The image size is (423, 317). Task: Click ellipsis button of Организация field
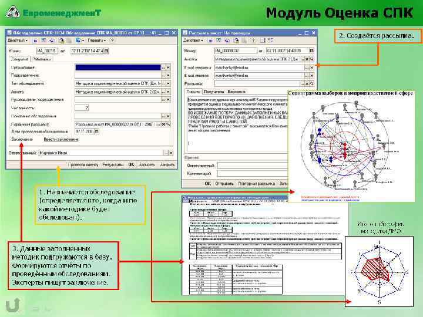pyautogui.click(x=163, y=68)
